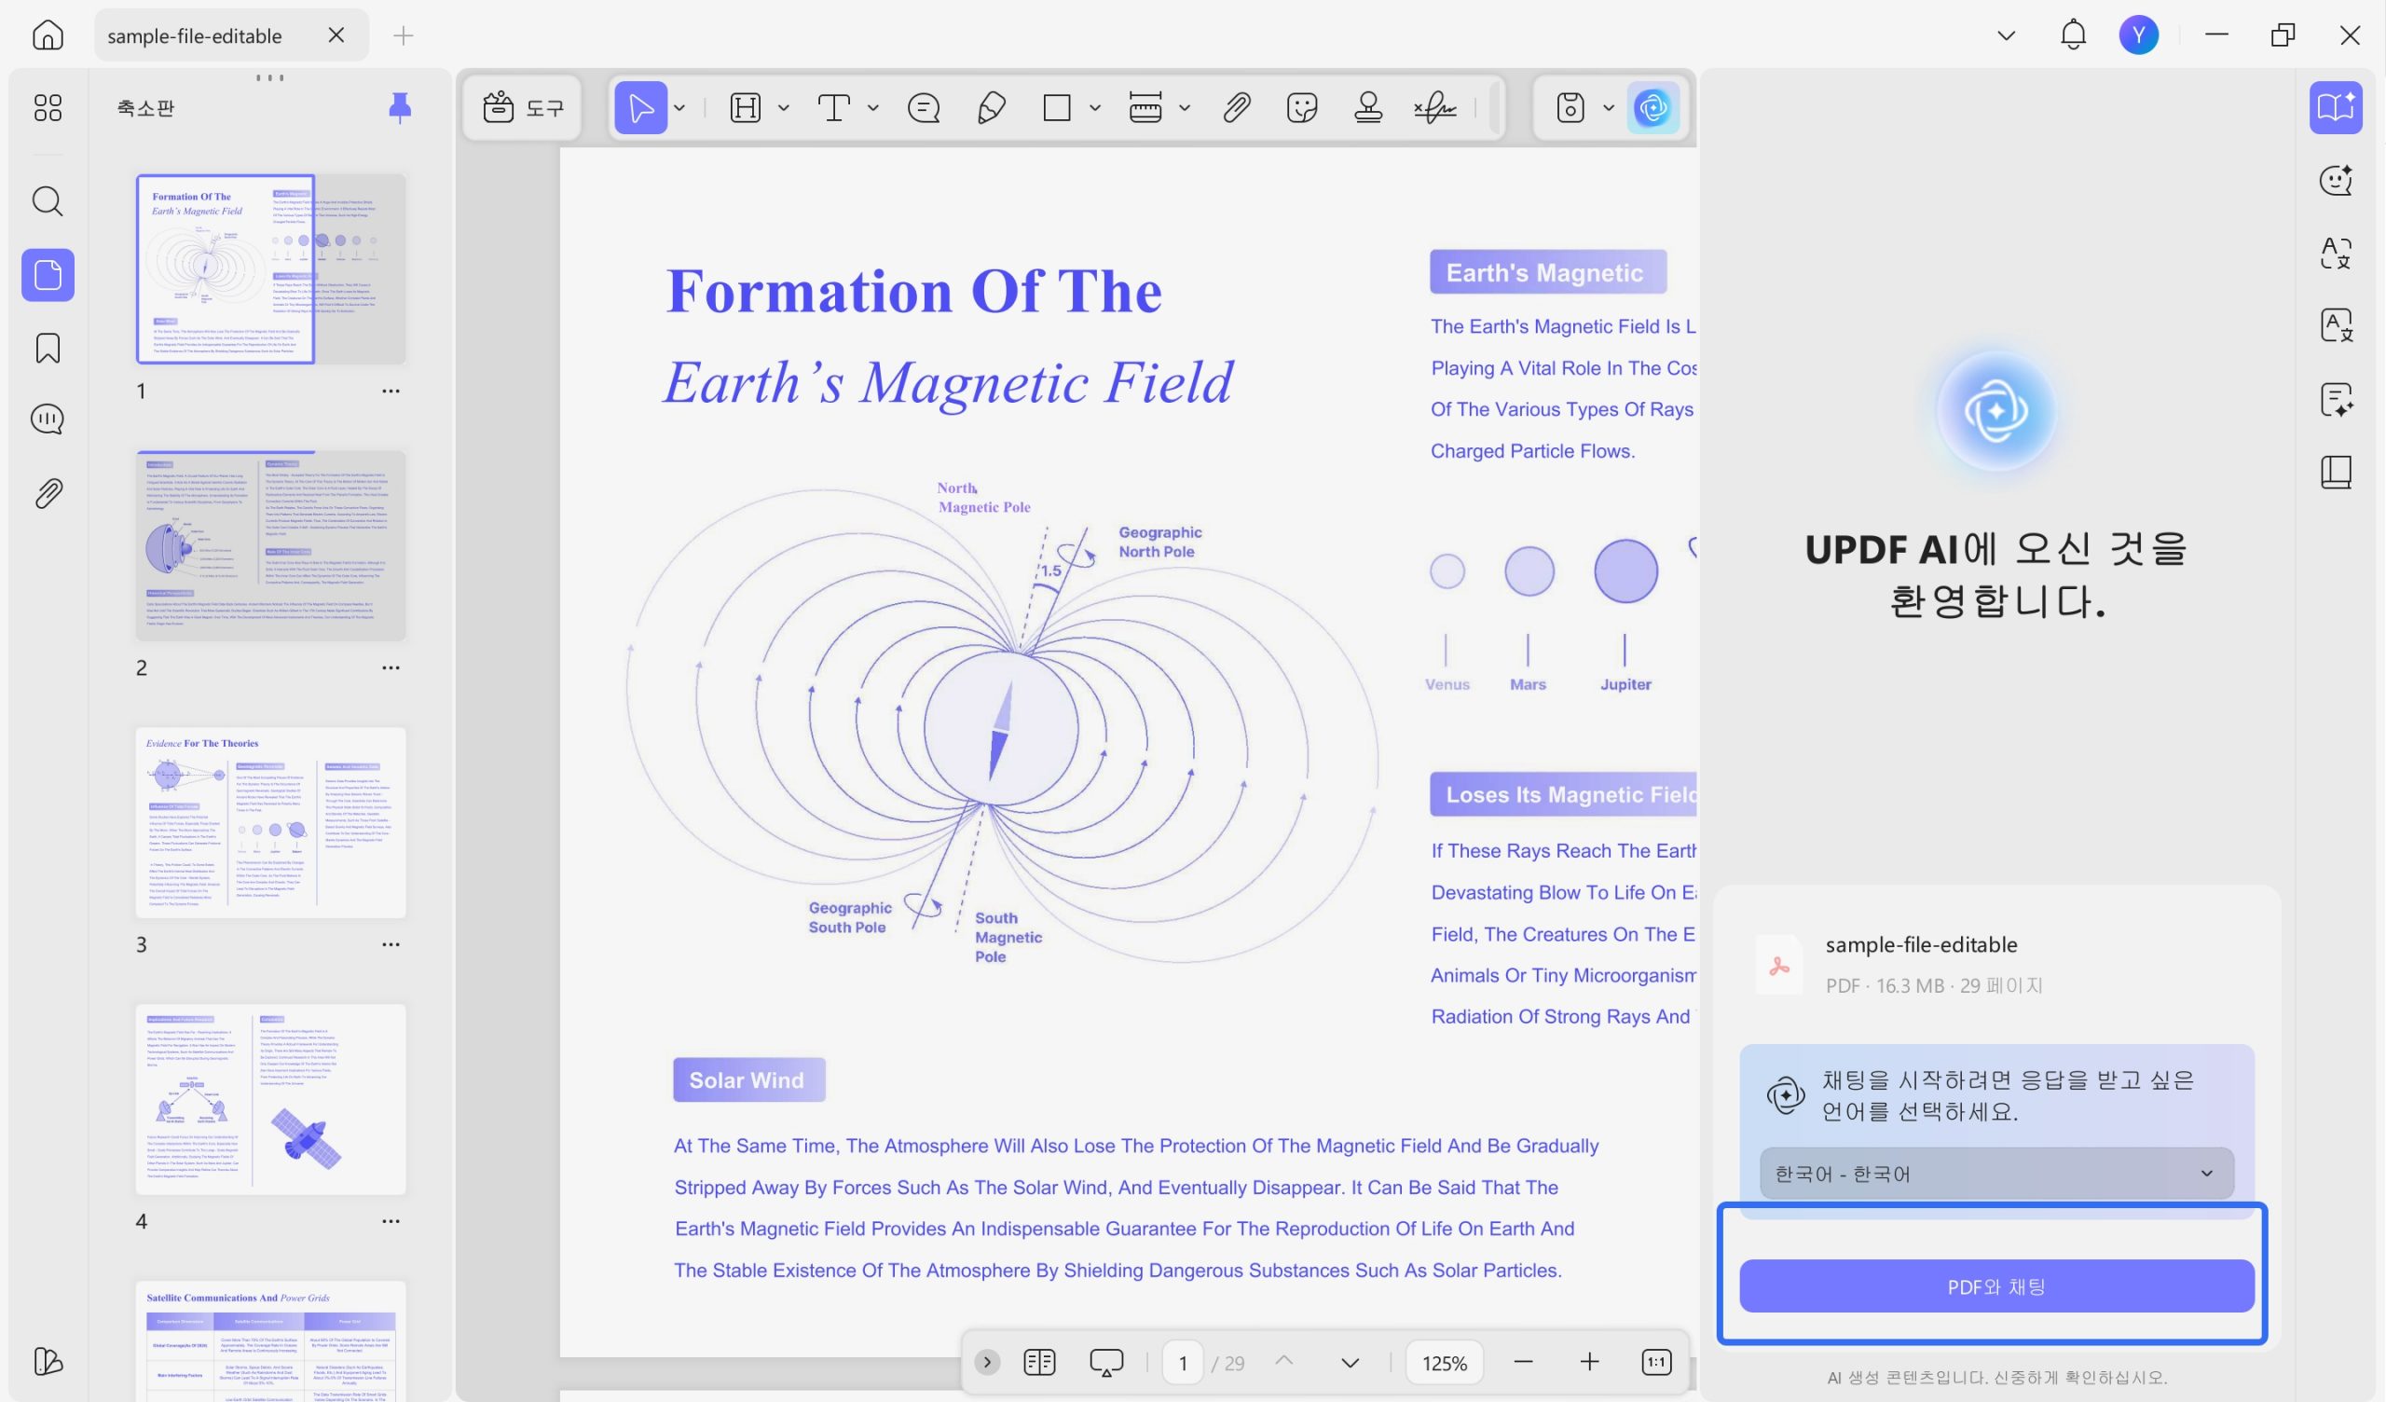Open options for page 2 thumbnail

(x=391, y=667)
